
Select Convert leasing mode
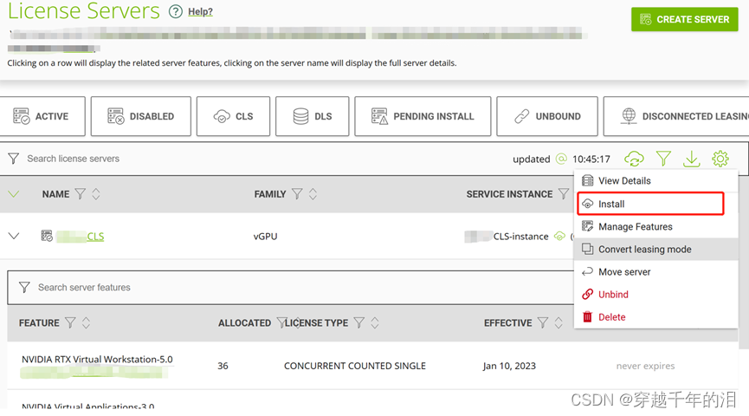tap(655, 249)
